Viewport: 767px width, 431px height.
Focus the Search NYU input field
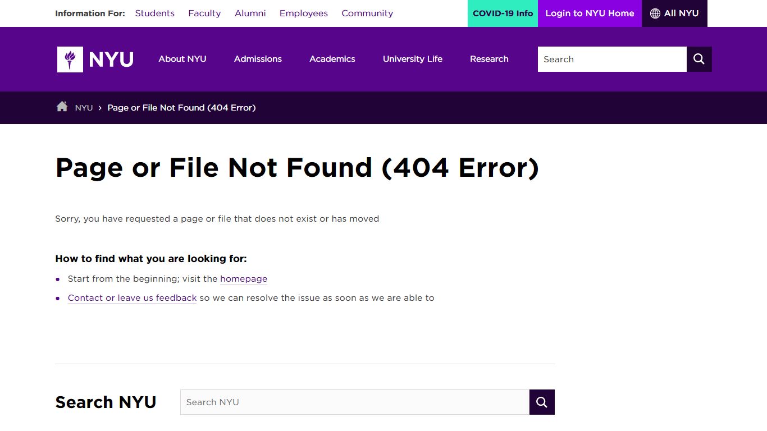(355, 402)
